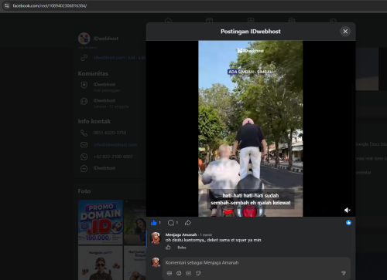Open comments via speech bubble icon
This screenshot has height=280, width=387.
coord(171,223)
